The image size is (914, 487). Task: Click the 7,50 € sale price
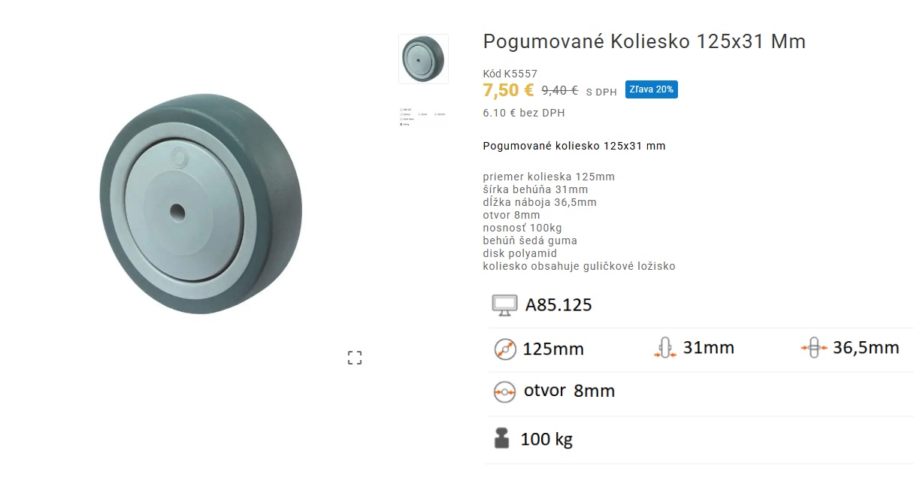508,90
